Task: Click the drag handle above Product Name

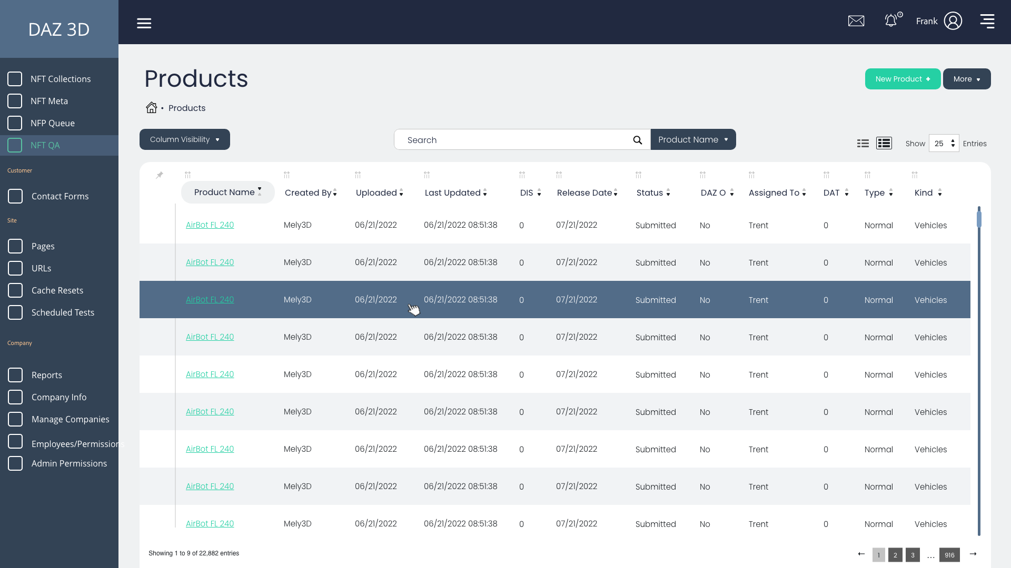Action: coord(187,175)
